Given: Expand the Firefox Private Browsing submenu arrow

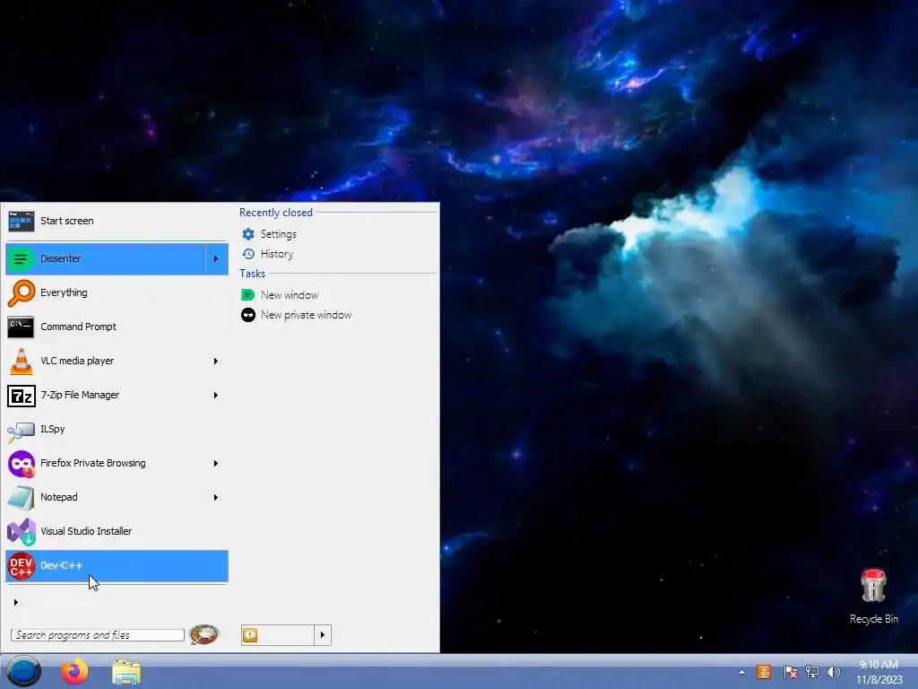Looking at the screenshot, I should coord(216,464).
